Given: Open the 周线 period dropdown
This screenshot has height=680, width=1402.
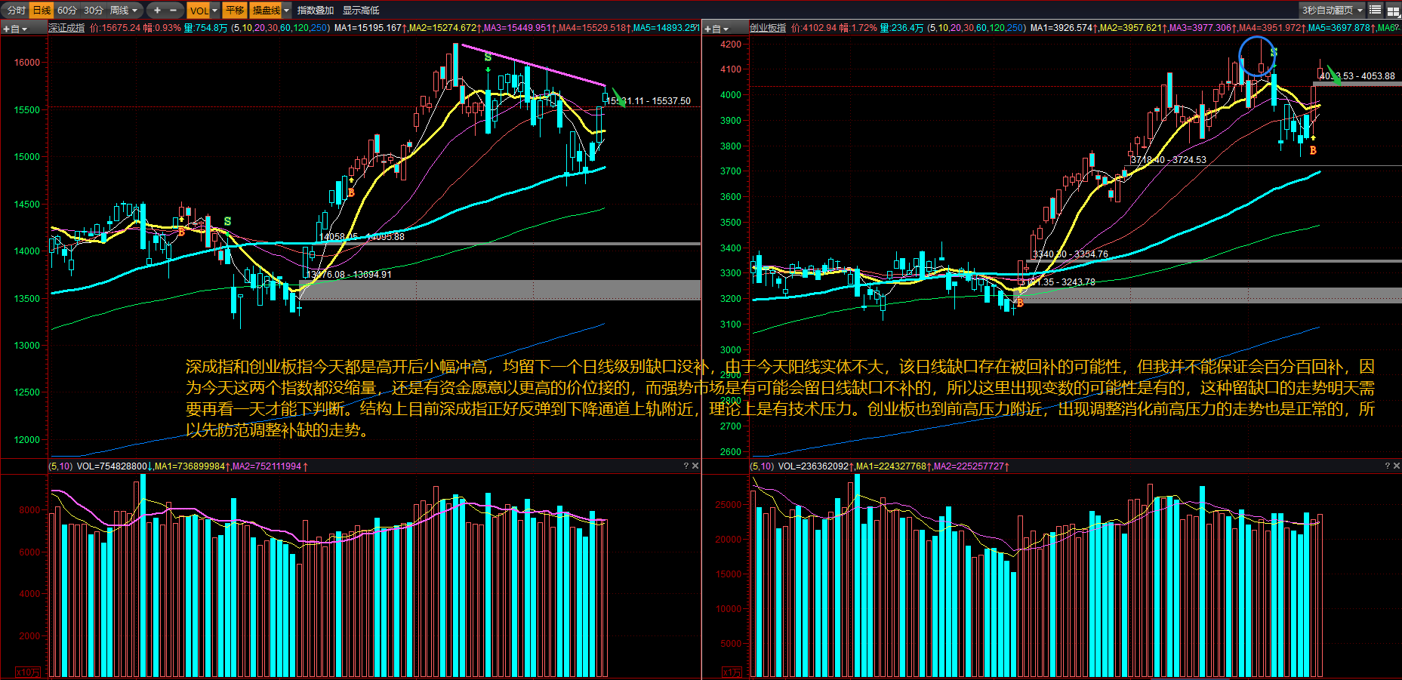Looking at the screenshot, I should [125, 10].
